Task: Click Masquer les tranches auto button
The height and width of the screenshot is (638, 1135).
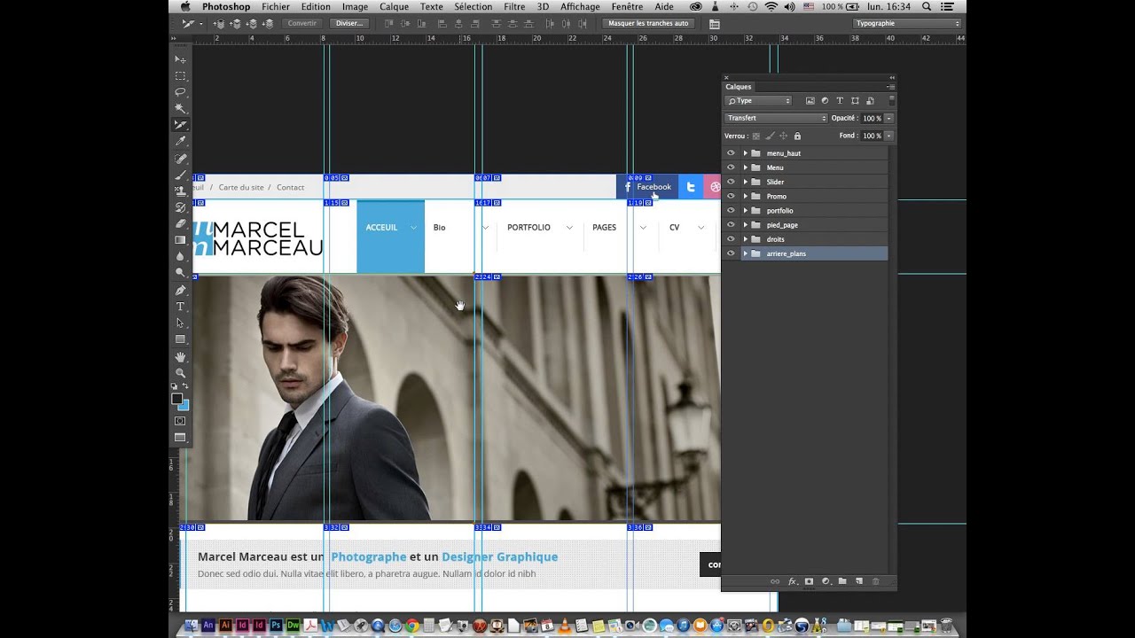Action: (x=648, y=23)
